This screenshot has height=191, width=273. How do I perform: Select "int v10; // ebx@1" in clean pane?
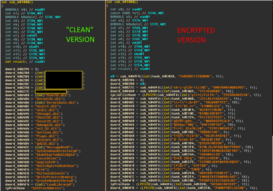coord(22,47)
